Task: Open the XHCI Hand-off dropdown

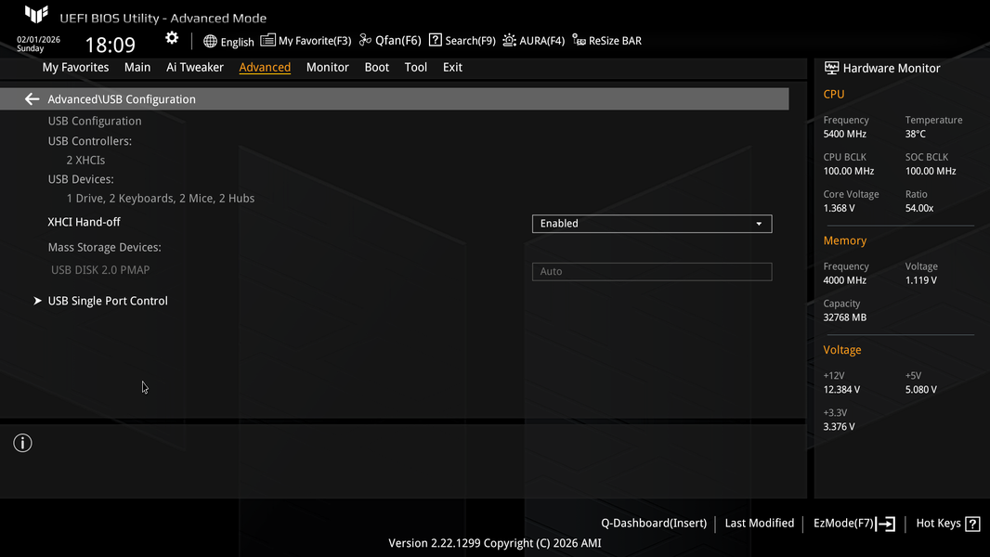Action: click(x=652, y=224)
